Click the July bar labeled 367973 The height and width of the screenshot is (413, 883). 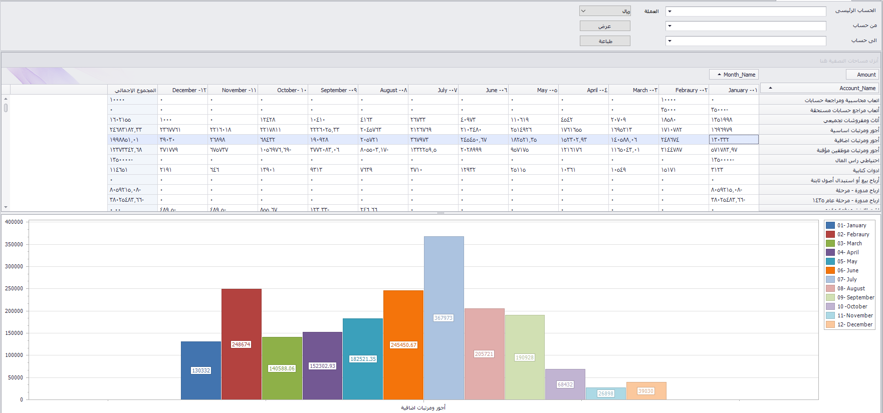coord(444,317)
